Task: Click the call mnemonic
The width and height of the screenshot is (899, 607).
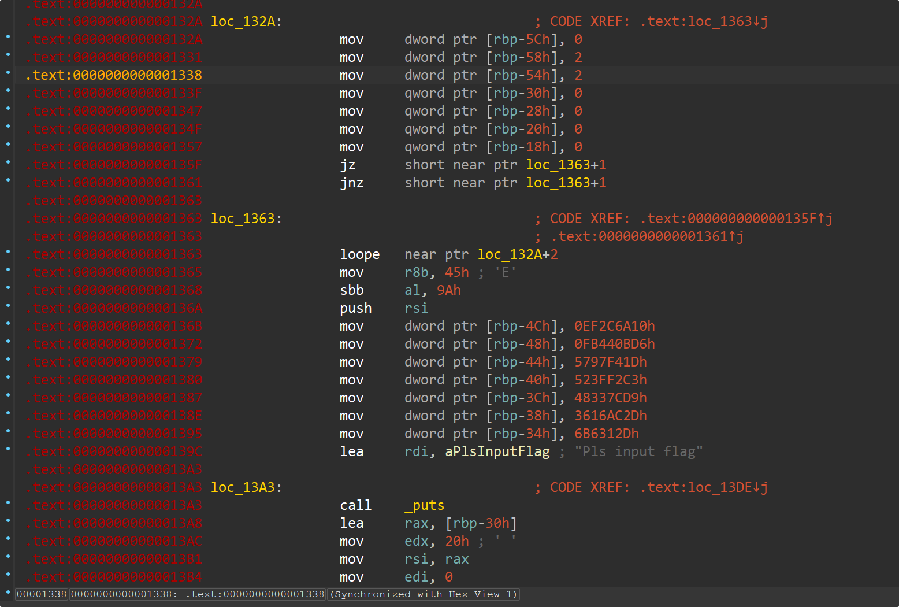Action: click(356, 505)
